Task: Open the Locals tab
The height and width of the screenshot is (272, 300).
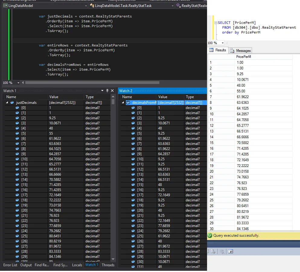Action: [x=77, y=265]
